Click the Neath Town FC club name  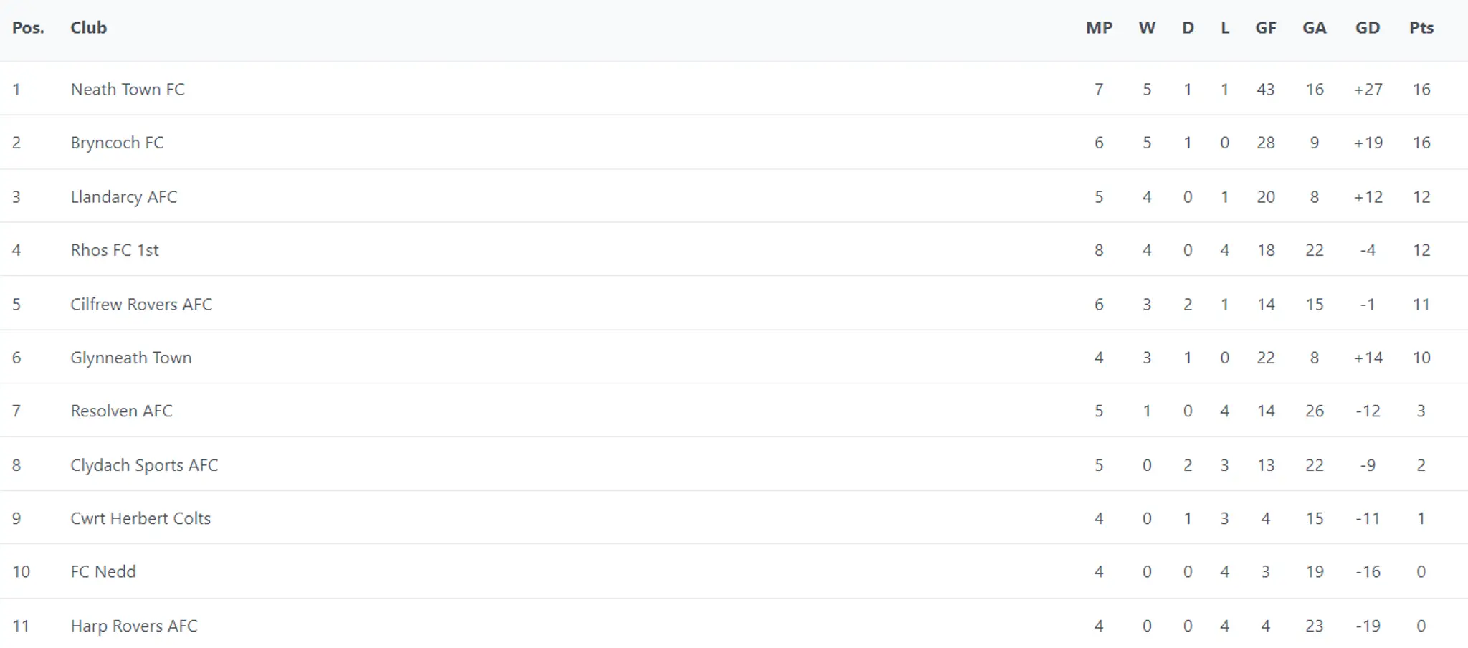coord(127,90)
